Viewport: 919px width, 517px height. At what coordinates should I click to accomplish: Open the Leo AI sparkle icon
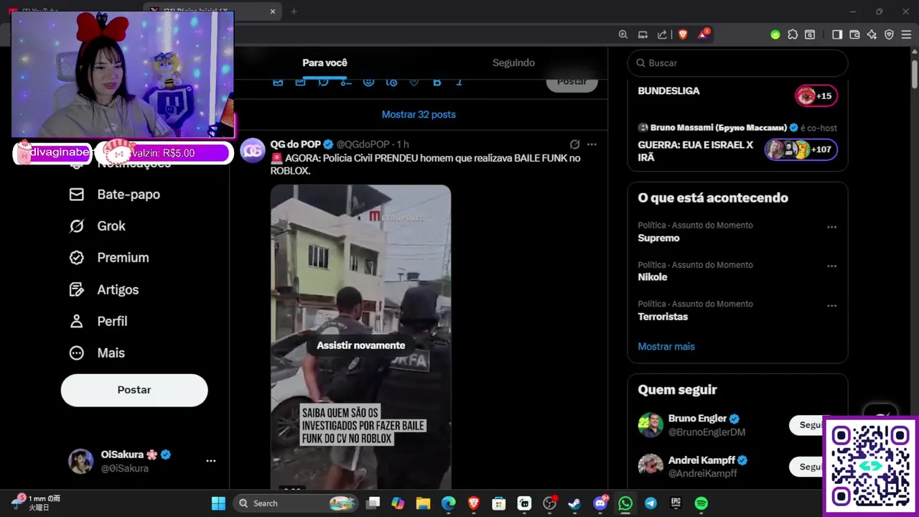point(872,34)
